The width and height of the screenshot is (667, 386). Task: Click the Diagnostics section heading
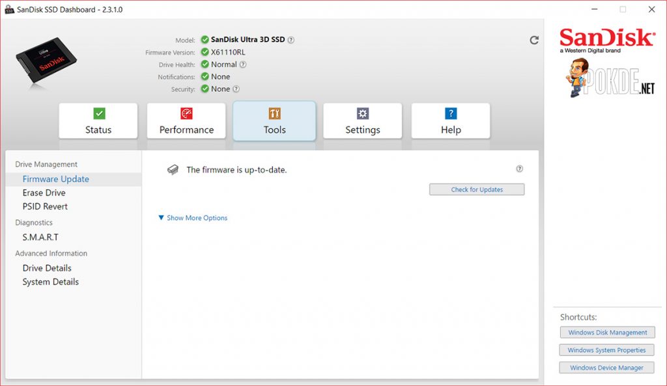click(x=34, y=223)
